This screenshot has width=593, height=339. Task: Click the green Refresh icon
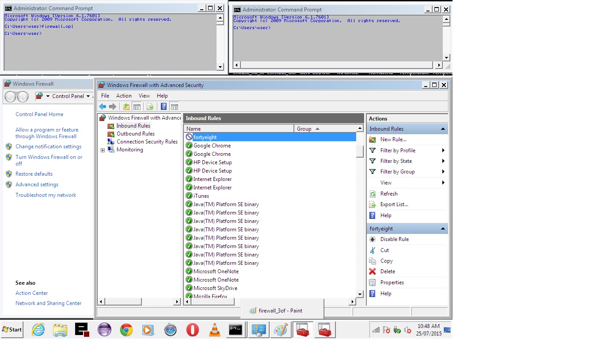(x=373, y=194)
